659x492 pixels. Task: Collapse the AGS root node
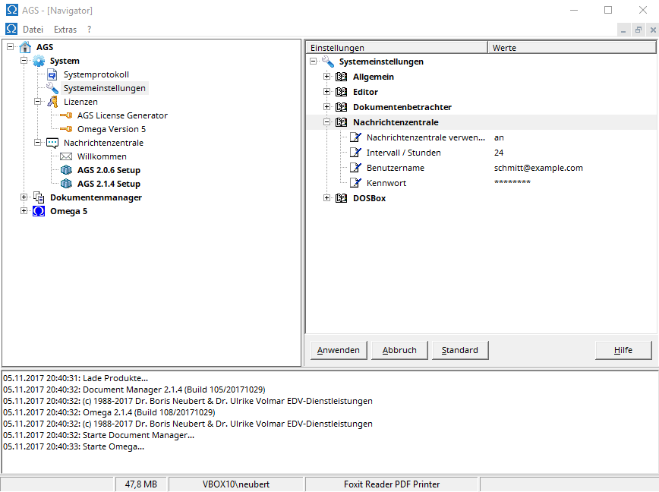click(x=11, y=47)
